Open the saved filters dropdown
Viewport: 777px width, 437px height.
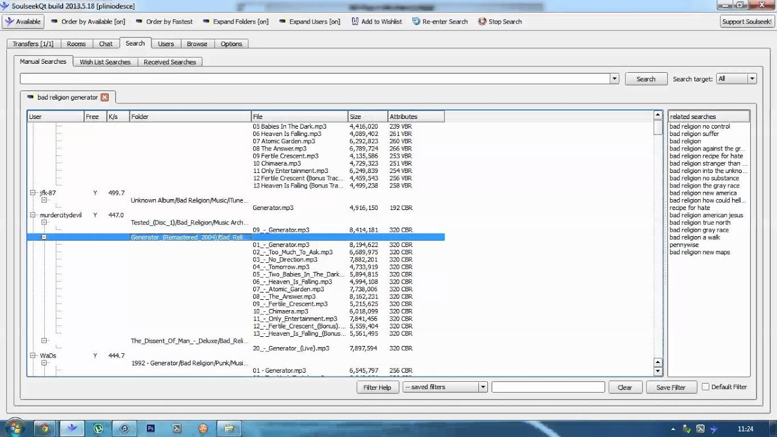tap(445, 387)
